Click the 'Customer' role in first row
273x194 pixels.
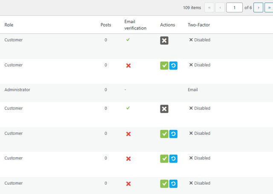(14, 40)
